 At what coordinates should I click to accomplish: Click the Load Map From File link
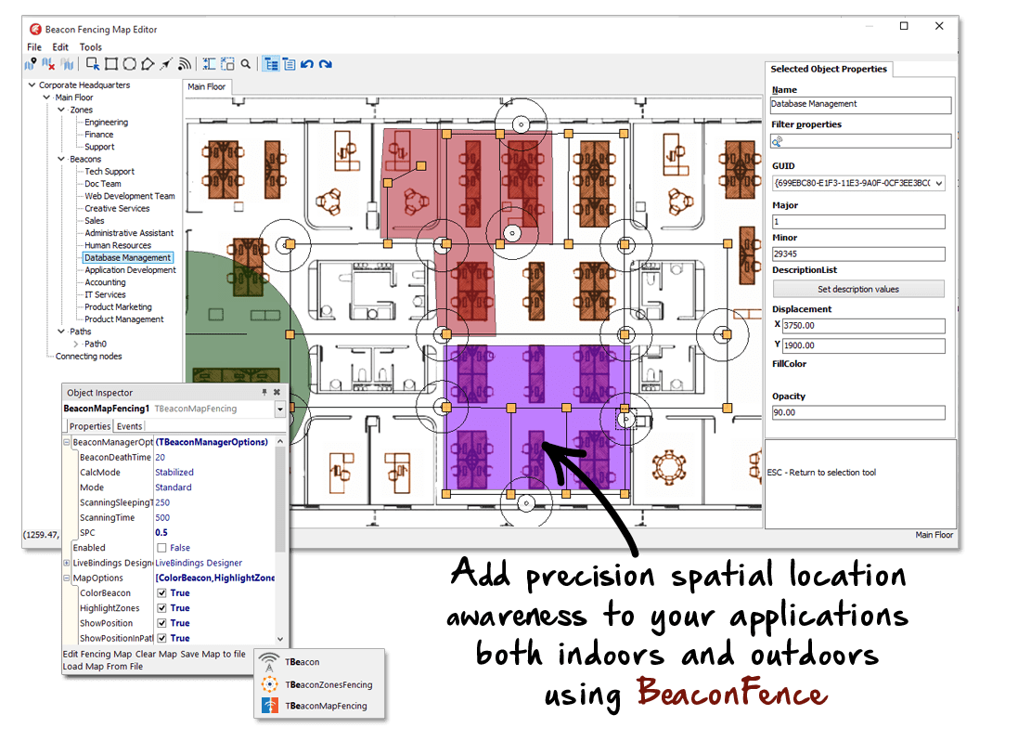[x=103, y=667]
